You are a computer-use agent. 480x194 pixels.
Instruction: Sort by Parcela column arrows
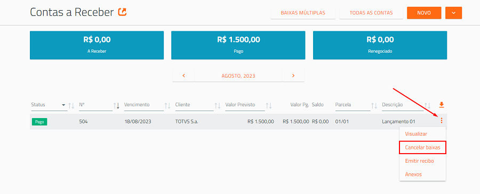[x=374, y=106]
